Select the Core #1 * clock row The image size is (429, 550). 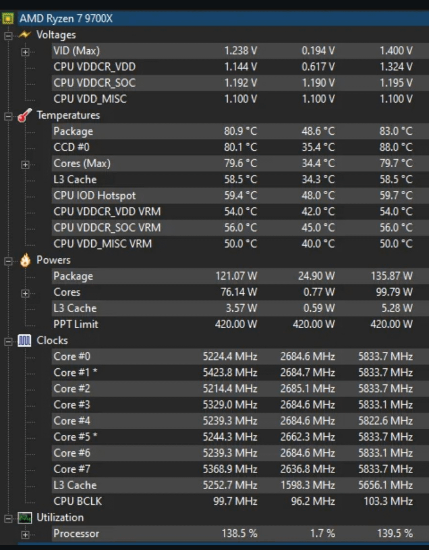(240, 372)
